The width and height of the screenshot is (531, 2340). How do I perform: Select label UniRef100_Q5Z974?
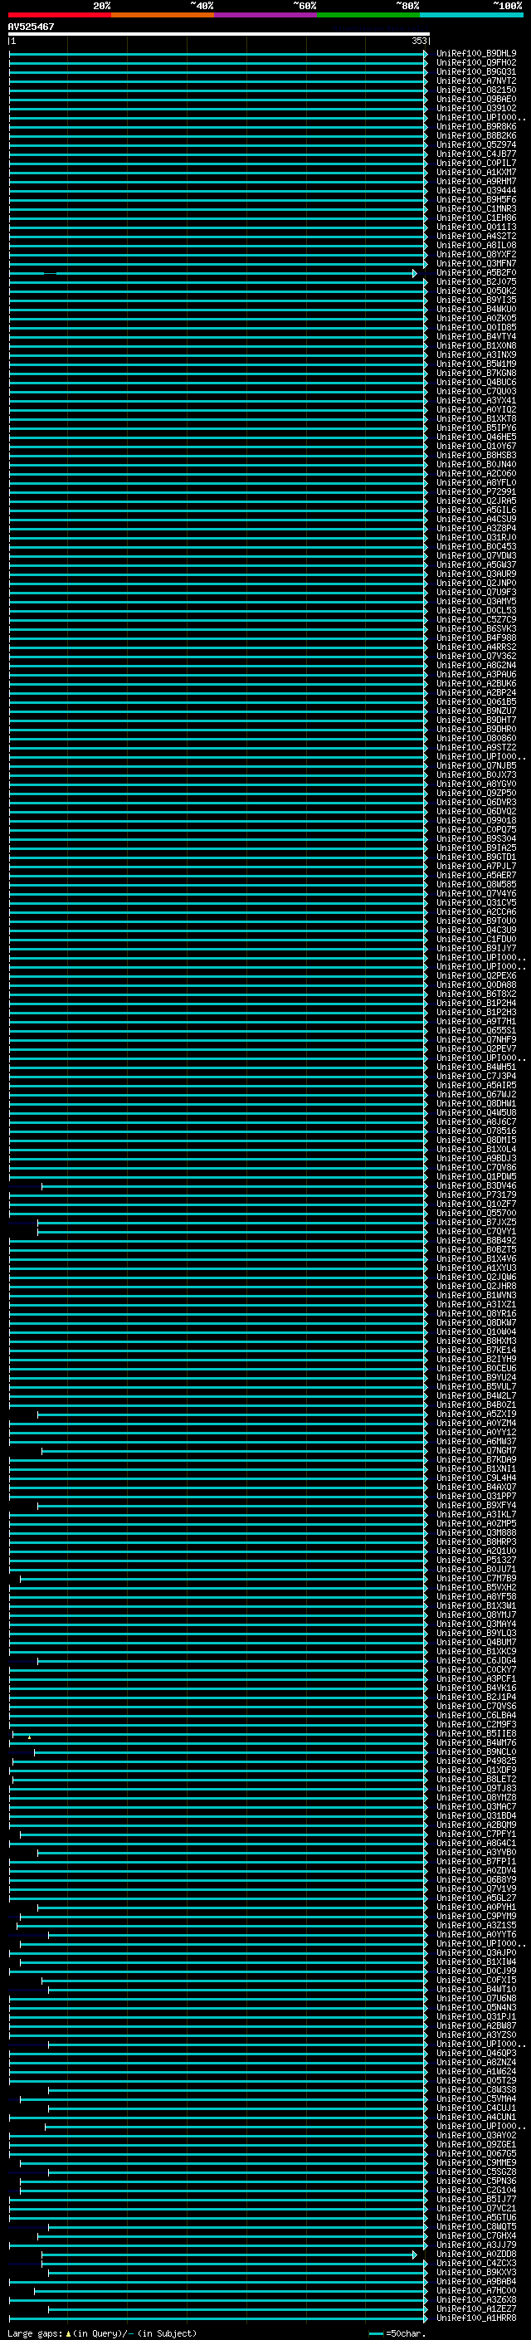(476, 144)
